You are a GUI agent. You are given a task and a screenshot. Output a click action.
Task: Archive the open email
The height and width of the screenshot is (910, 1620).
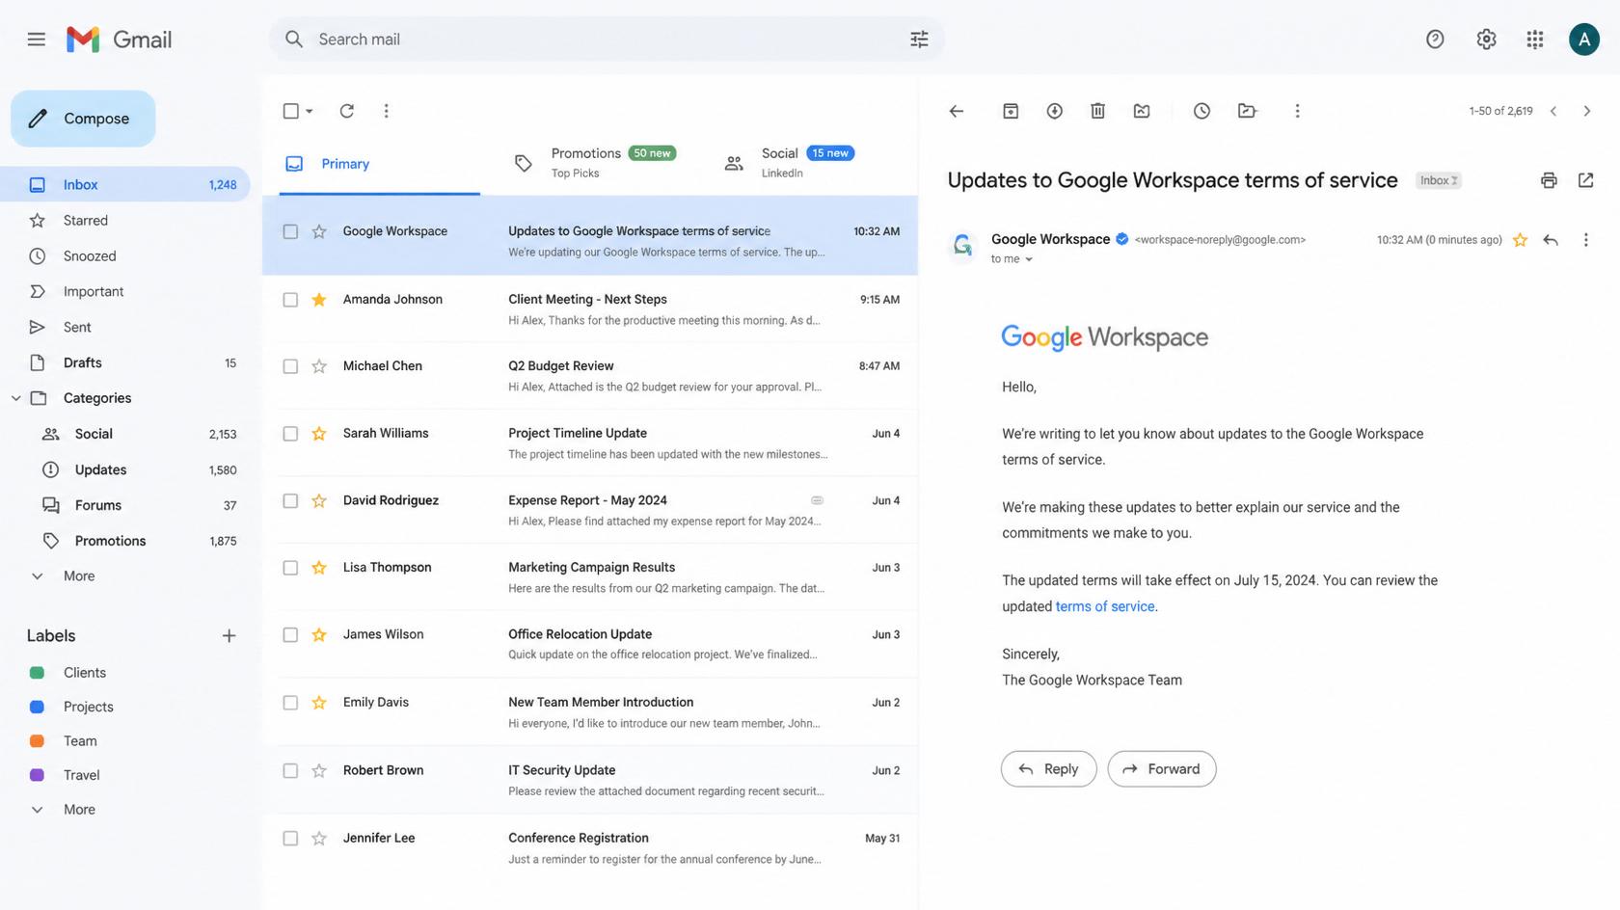(x=1010, y=111)
